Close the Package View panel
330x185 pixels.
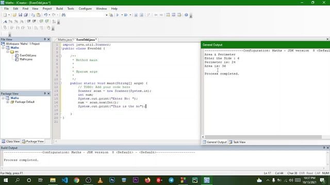coord(48,94)
